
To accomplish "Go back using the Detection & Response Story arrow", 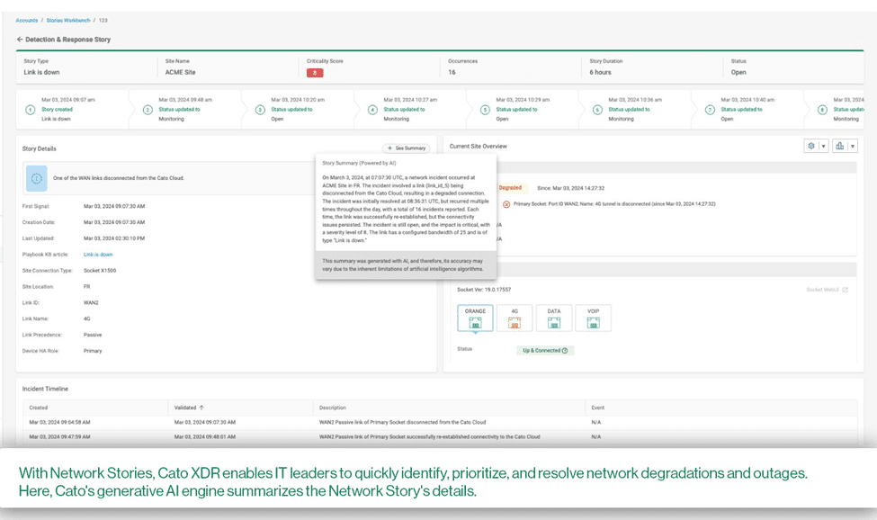I will 20,40.
